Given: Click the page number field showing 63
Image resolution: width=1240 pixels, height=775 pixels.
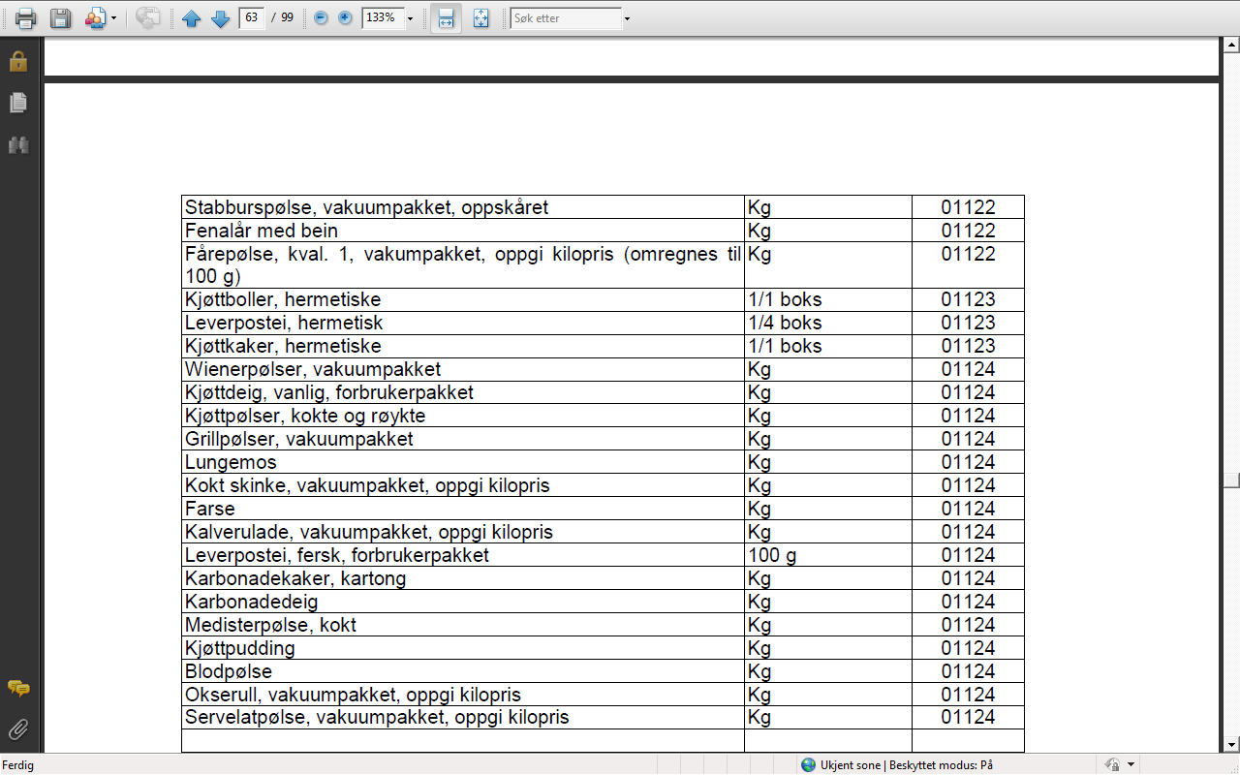Looking at the screenshot, I should (252, 18).
